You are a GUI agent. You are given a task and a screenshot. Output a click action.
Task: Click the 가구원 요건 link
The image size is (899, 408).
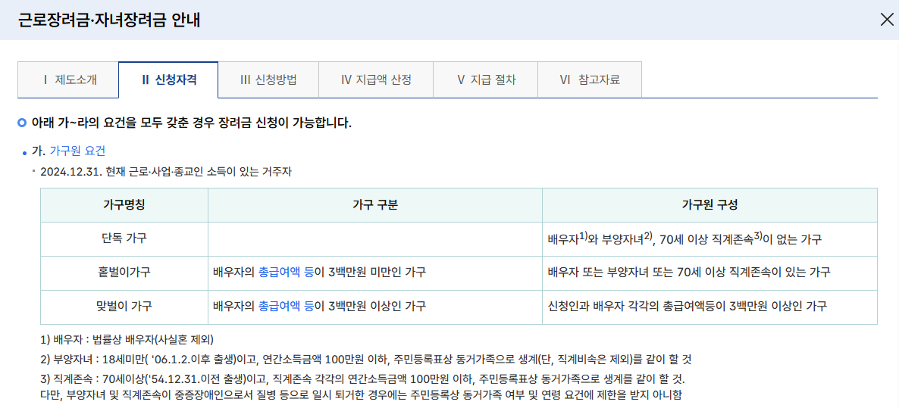[x=77, y=151]
